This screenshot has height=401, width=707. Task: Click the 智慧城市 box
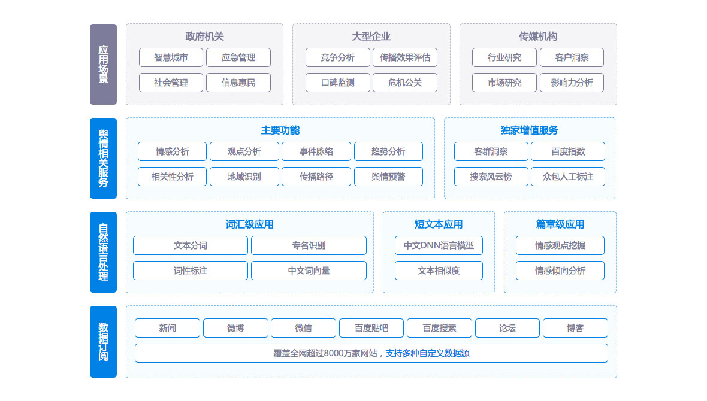[171, 57]
